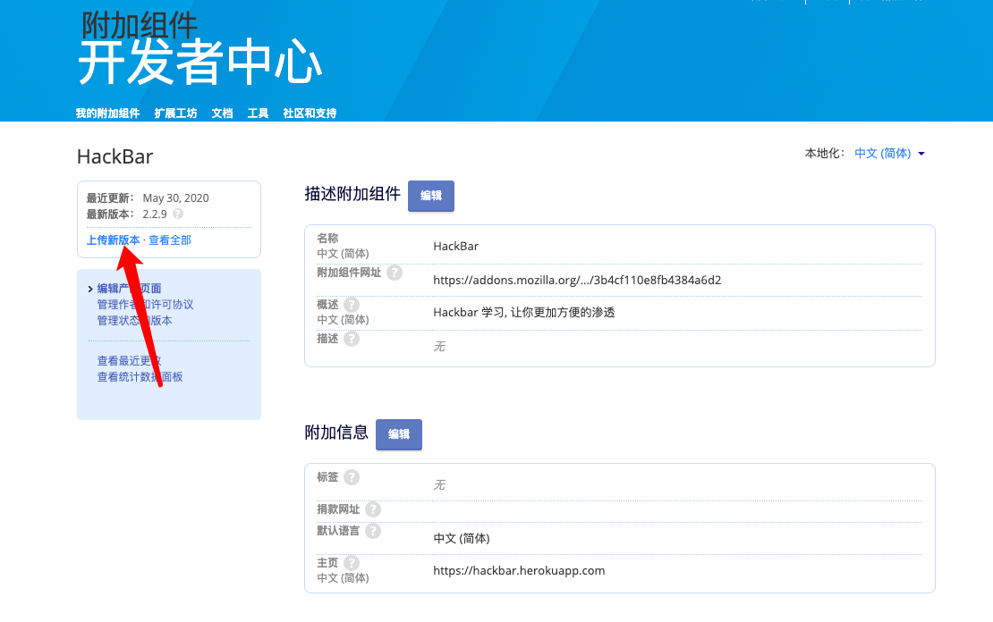Open the 社区和支持 menu item
The width and height of the screenshot is (993, 622).
pyautogui.click(x=310, y=113)
